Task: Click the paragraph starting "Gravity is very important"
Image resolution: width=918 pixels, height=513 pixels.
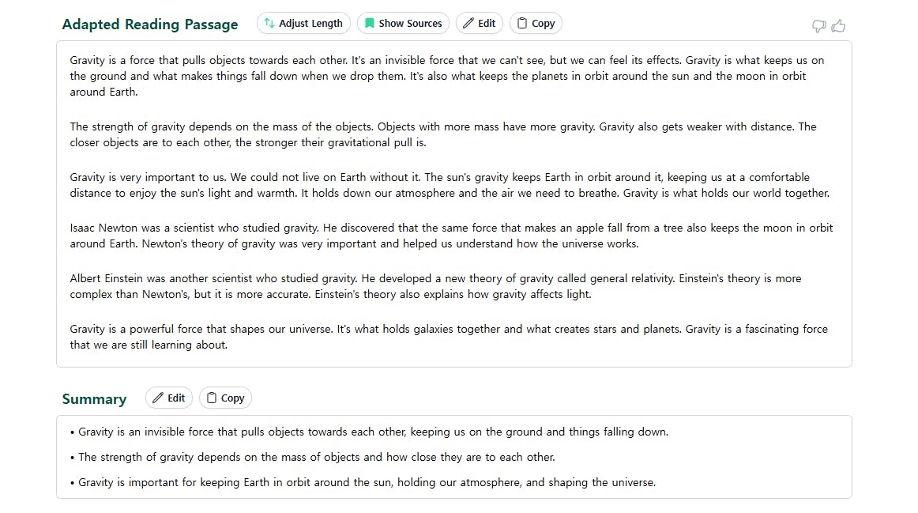Action: pyautogui.click(x=449, y=185)
